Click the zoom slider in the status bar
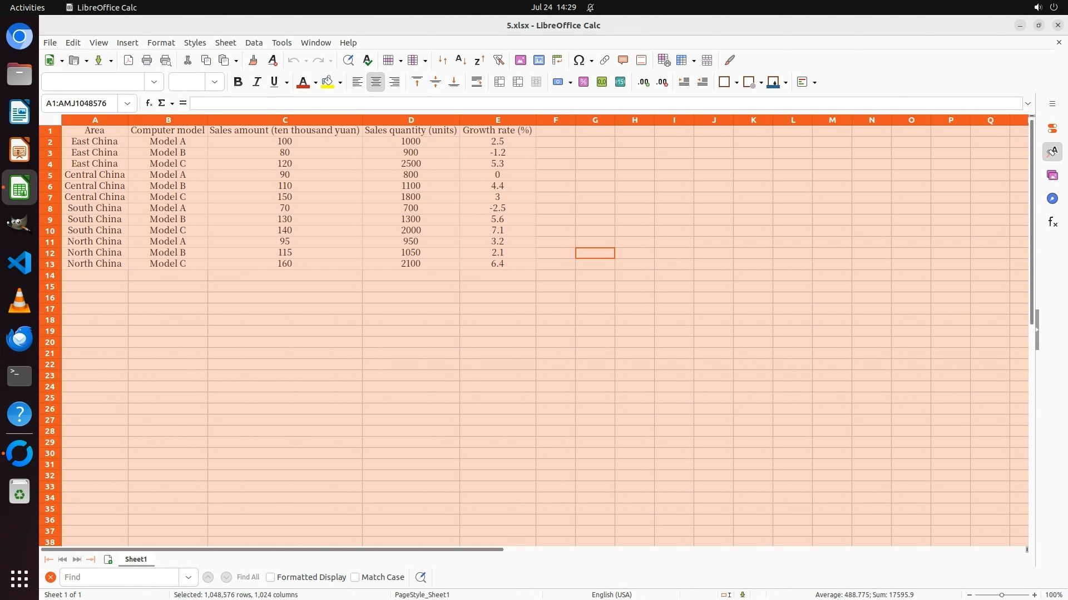Image resolution: width=1068 pixels, height=600 pixels. click(x=1001, y=594)
